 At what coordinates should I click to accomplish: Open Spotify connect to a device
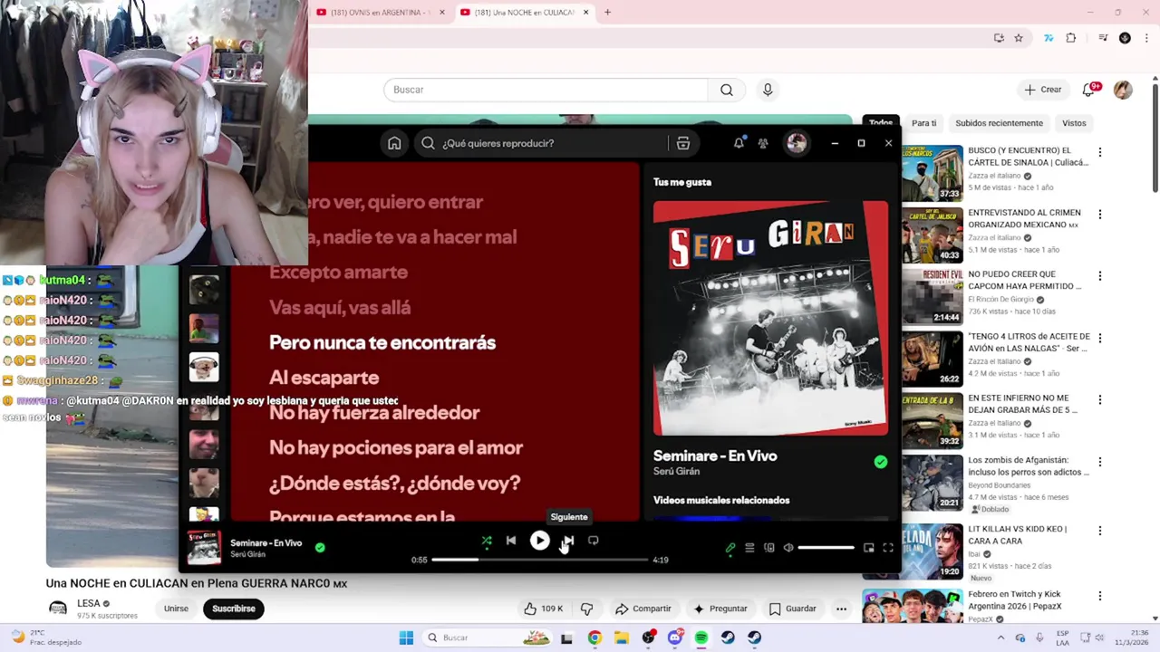[x=769, y=548]
